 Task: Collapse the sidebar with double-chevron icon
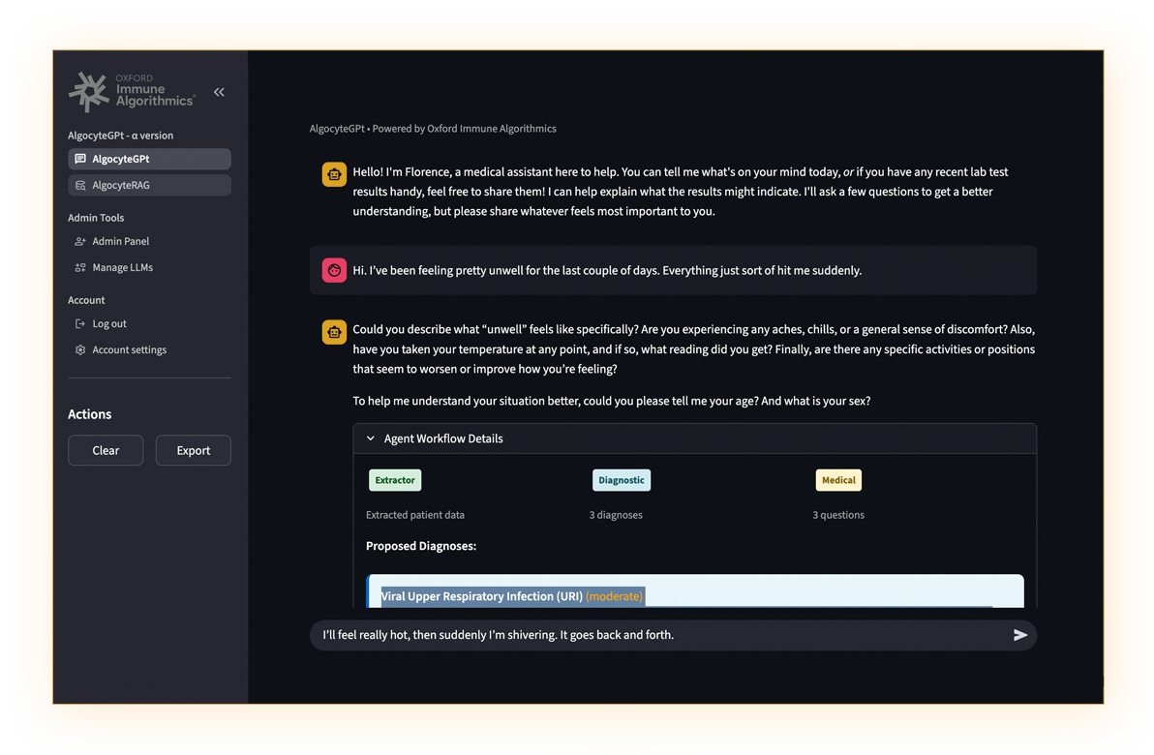click(x=219, y=92)
